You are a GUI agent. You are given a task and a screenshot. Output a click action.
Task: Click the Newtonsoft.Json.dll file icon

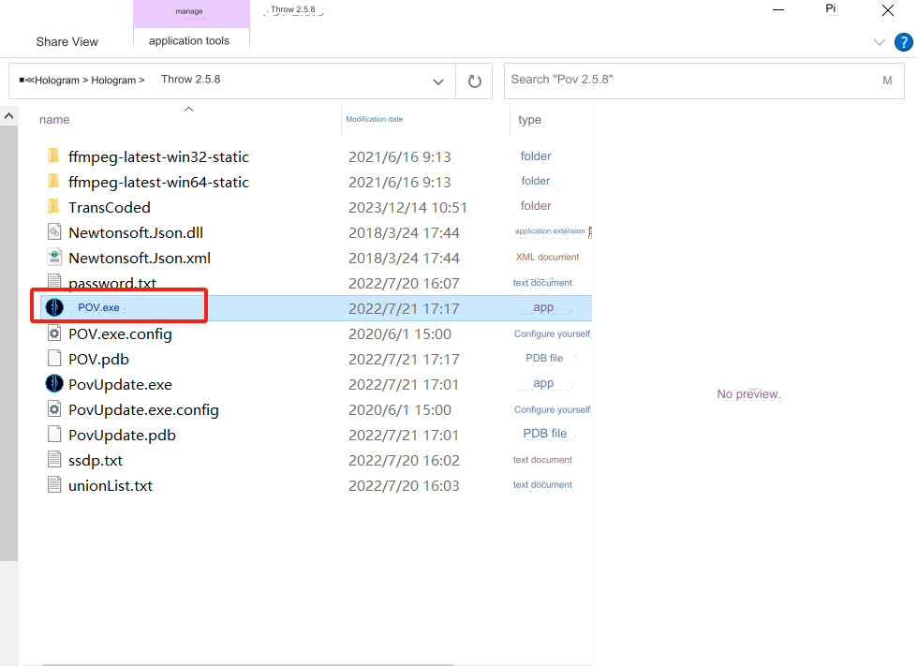(54, 232)
